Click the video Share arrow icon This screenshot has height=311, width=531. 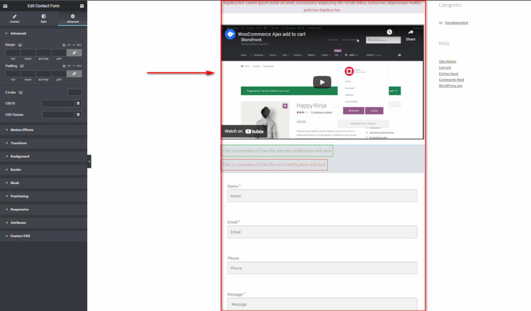[411, 32]
